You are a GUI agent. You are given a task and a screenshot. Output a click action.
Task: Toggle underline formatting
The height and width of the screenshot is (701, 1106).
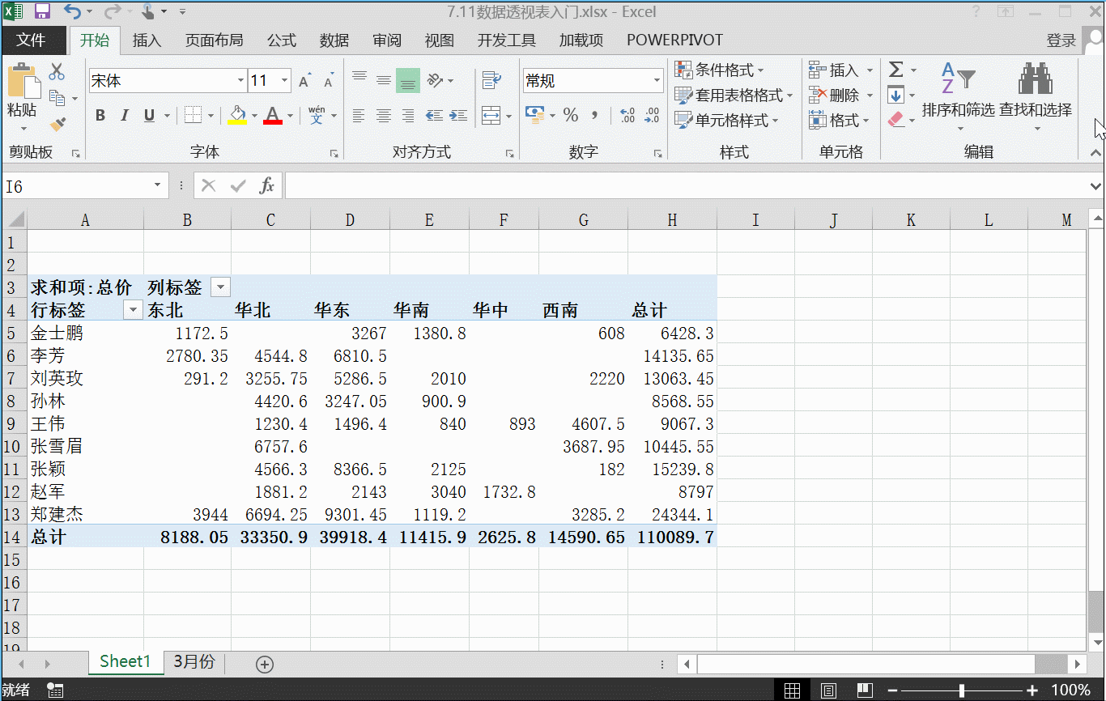click(x=147, y=115)
